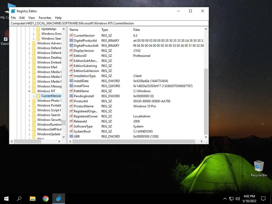Screen dimensions: 272x204
Task: Sort values by the Name column header
Action: click(84, 30)
